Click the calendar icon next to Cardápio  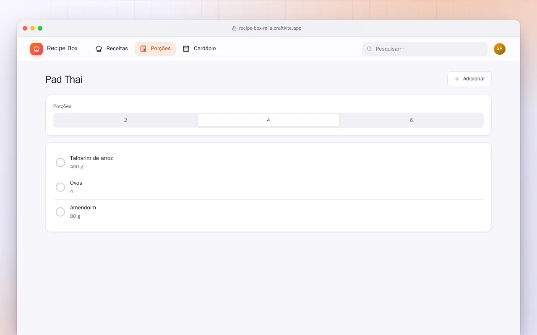tap(186, 49)
